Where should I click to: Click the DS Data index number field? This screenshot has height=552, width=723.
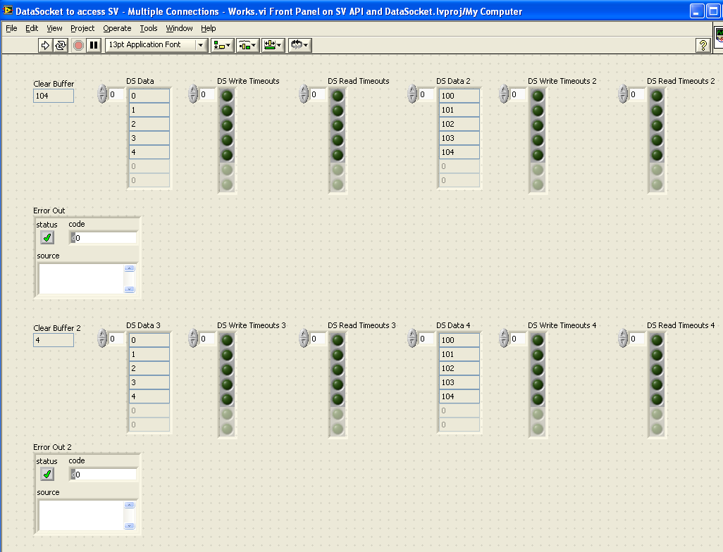[116, 94]
